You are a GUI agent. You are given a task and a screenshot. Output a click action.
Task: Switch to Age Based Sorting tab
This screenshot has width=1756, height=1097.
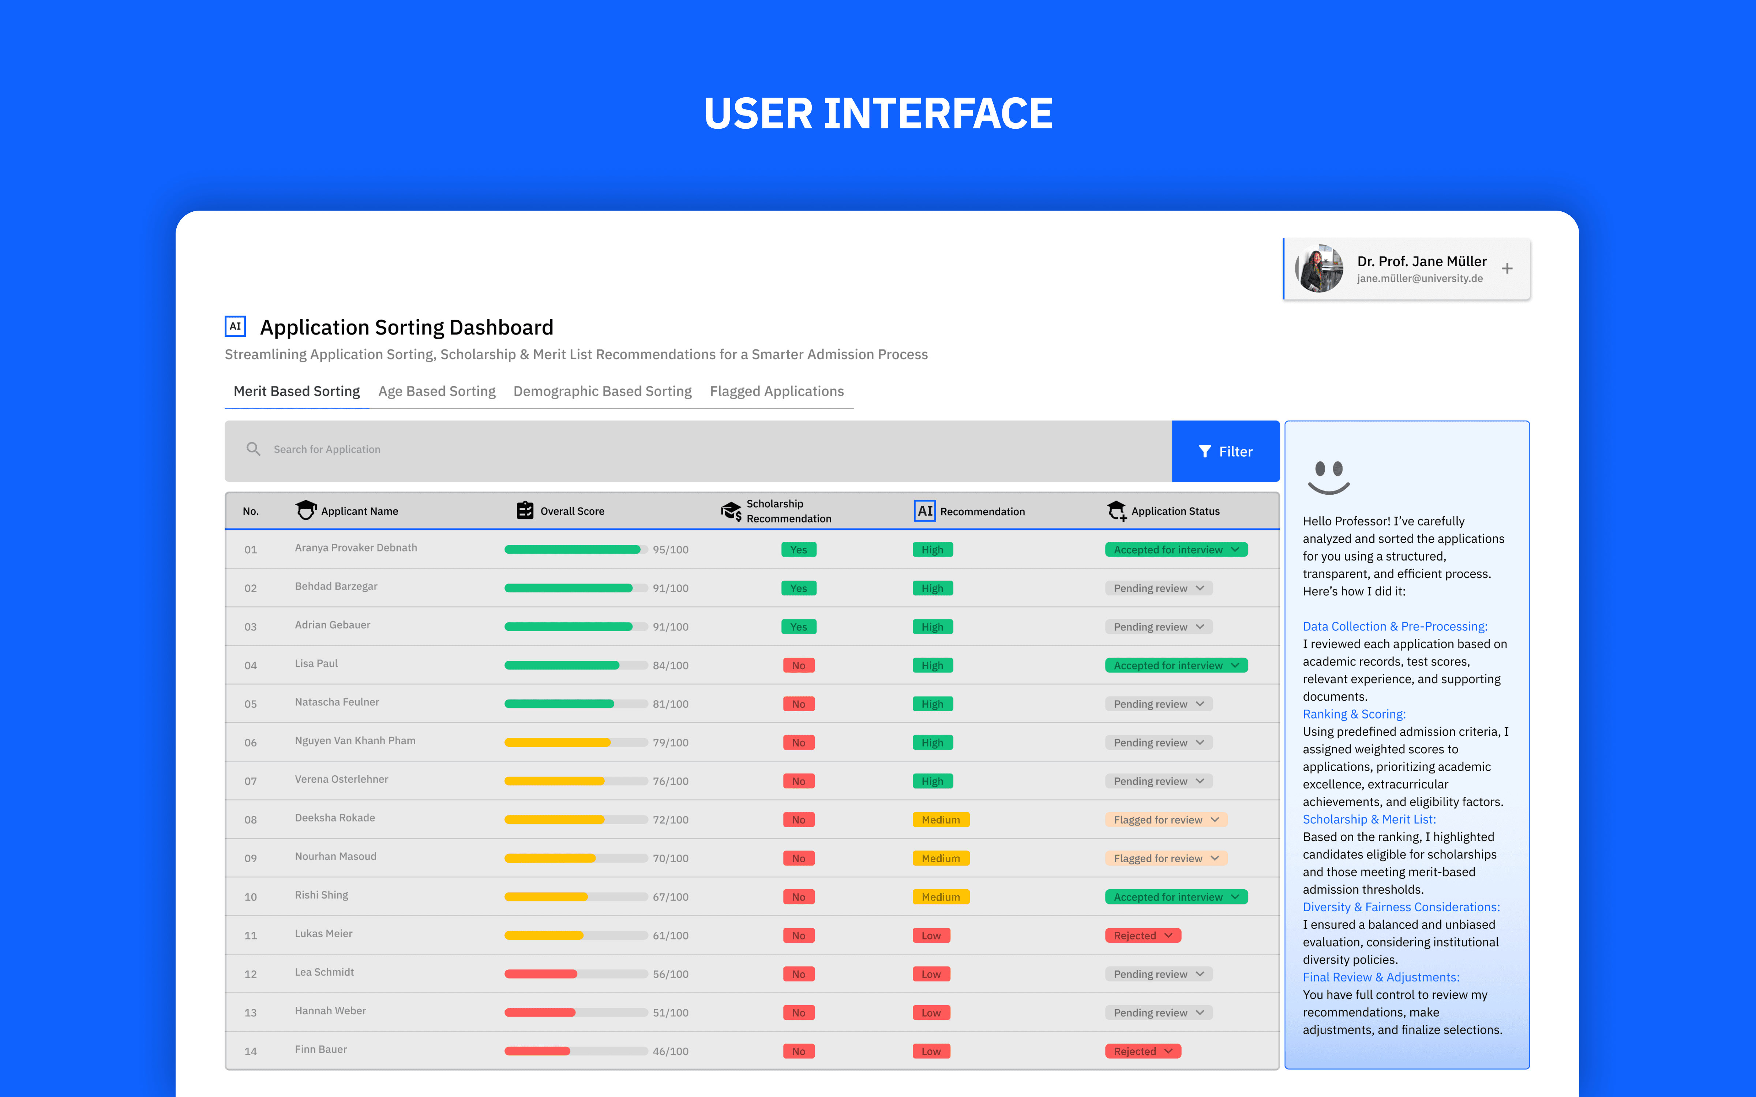(x=437, y=391)
